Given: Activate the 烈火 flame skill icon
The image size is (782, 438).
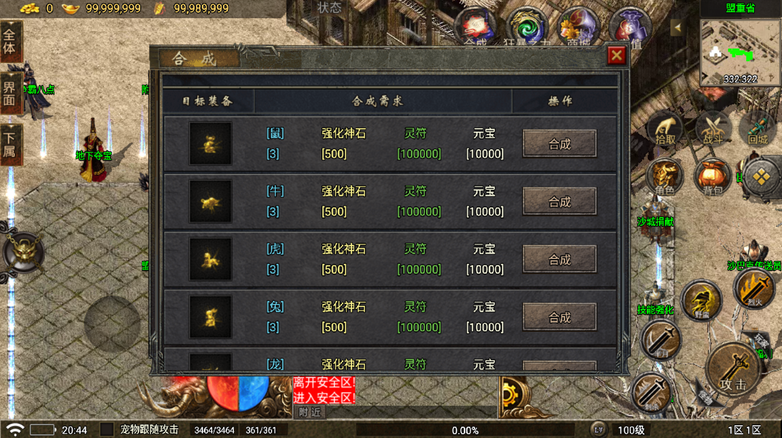Looking at the screenshot, I should tap(754, 288).
